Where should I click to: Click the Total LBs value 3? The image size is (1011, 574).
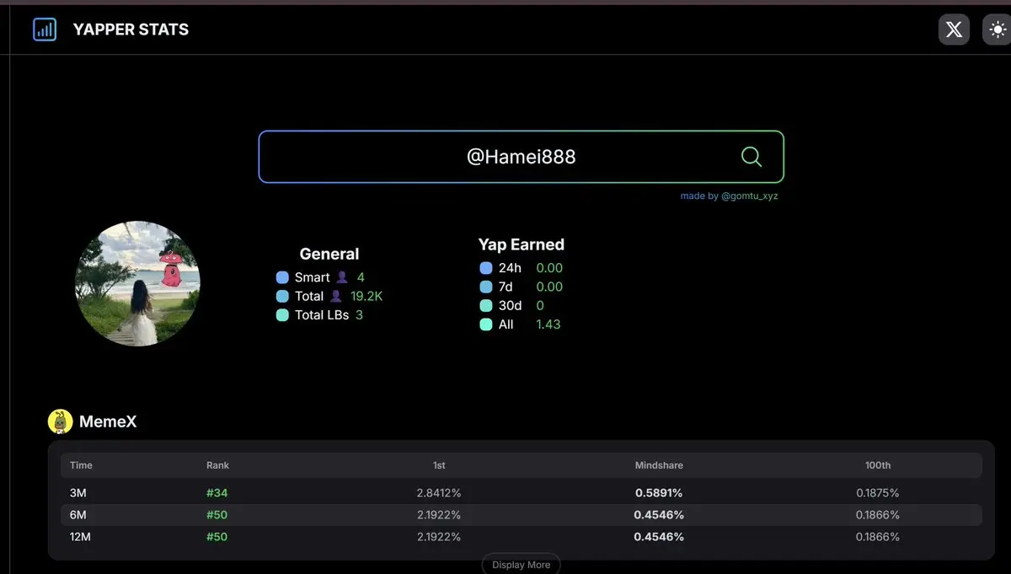[359, 314]
